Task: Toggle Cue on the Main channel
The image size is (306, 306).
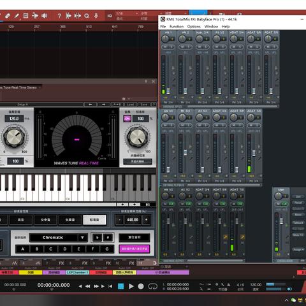Action: click(x=284, y=204)
